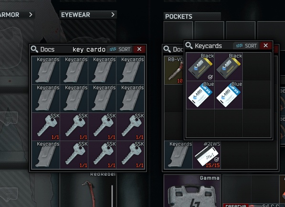285x207 pixels.
Task: Click the search magnifier beside key cardo
Action: (x=34, y=49)
